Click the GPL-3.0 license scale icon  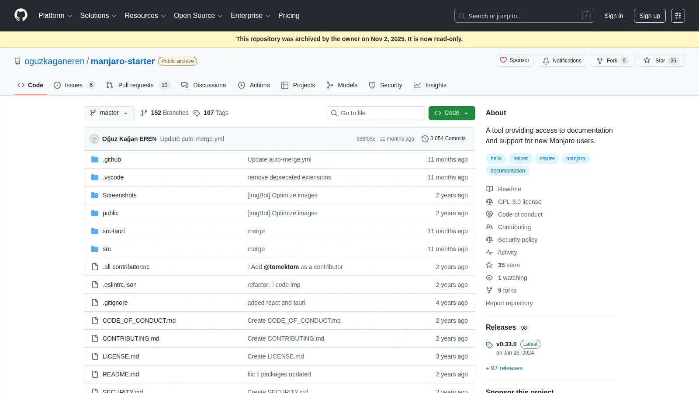point(489,202)
